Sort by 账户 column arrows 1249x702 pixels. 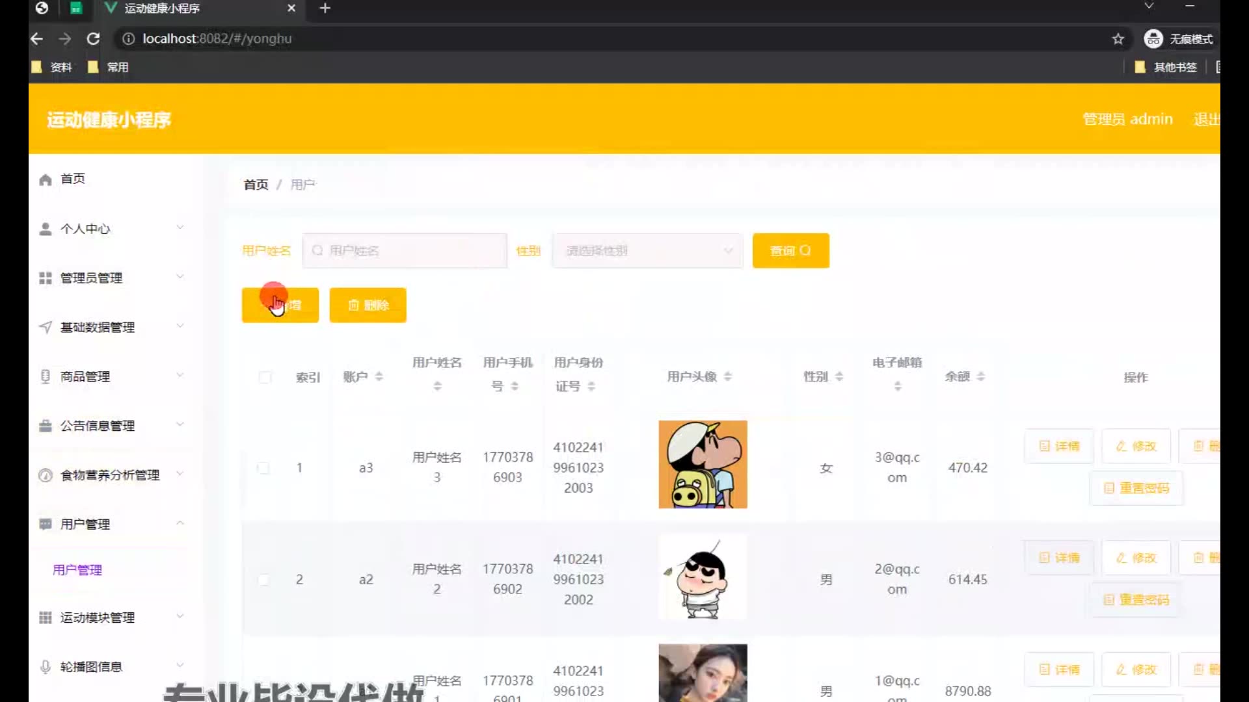(379, 376)
